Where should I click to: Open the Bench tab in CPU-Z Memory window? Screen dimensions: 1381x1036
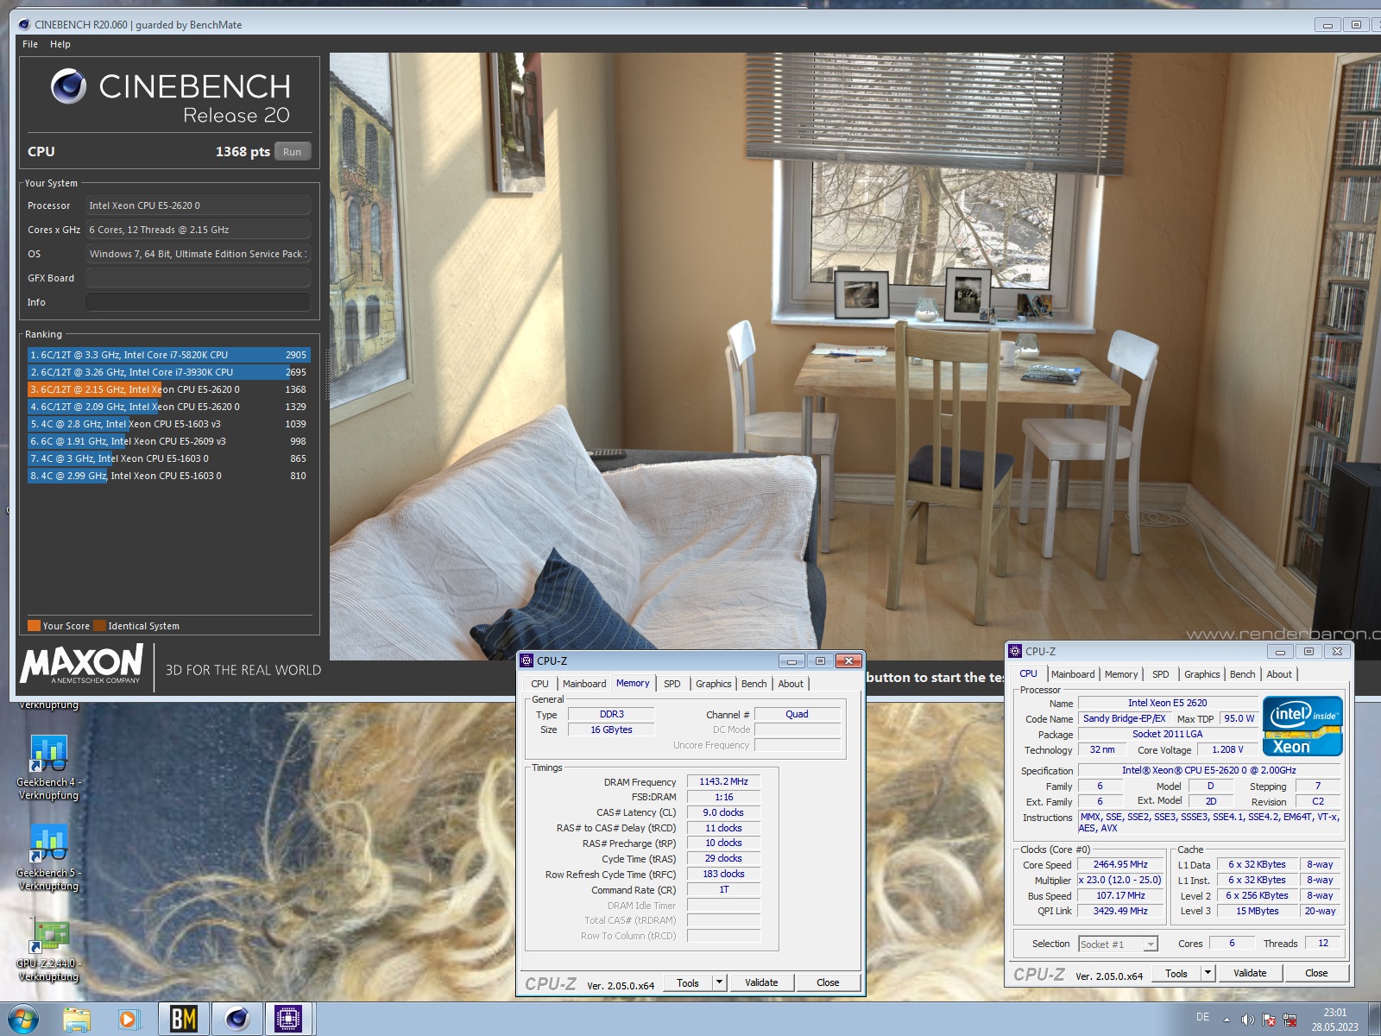coord(754,684)
